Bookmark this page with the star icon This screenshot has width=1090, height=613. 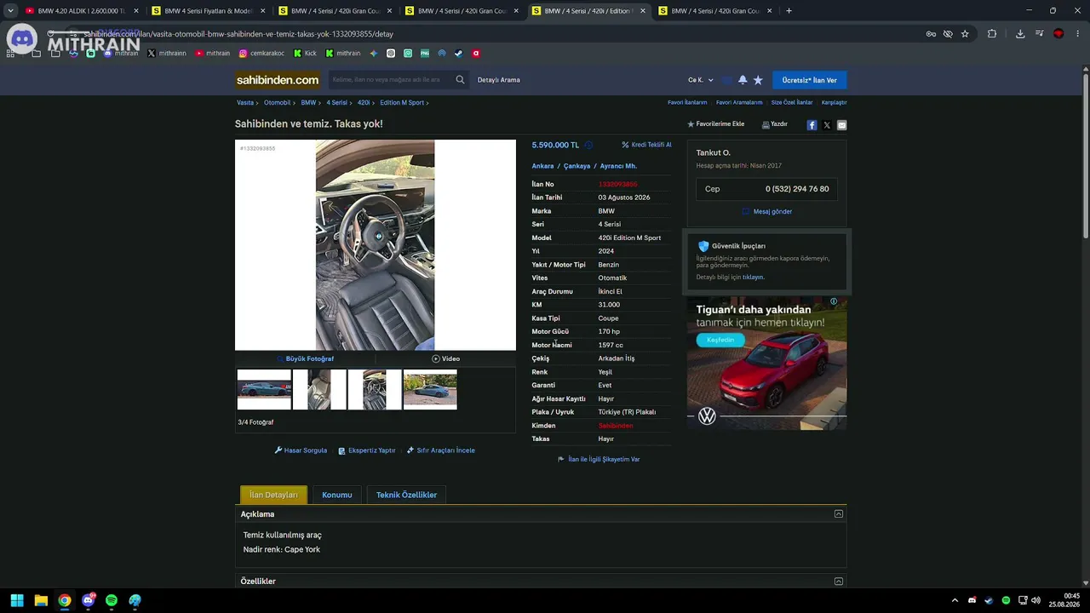coord(965,34)
